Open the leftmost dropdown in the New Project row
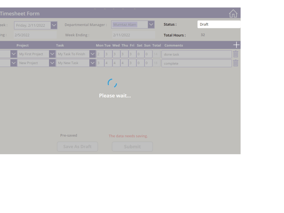Image resolution: width=284 pixels, height=213 pixels. pos(14,63)
